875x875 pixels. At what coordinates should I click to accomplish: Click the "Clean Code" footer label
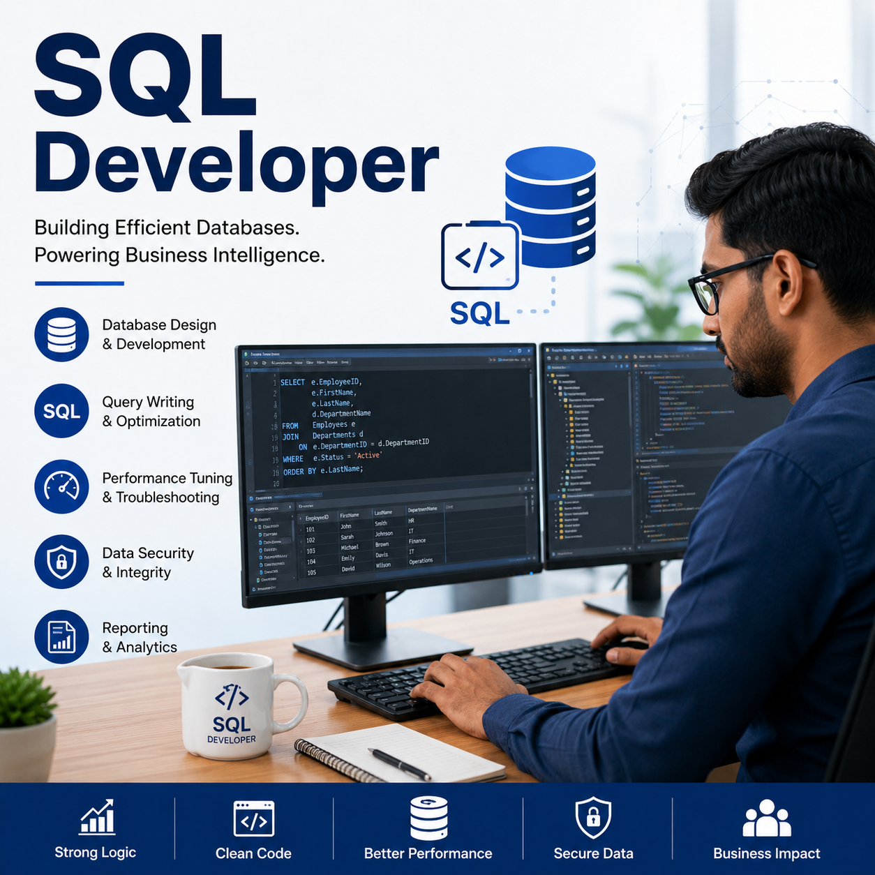click(x=253, y=853)
